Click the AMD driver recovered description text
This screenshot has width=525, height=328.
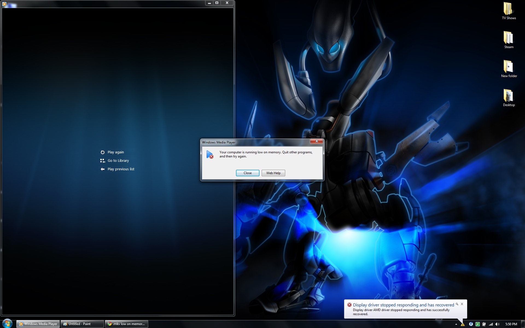pos(401,312)
